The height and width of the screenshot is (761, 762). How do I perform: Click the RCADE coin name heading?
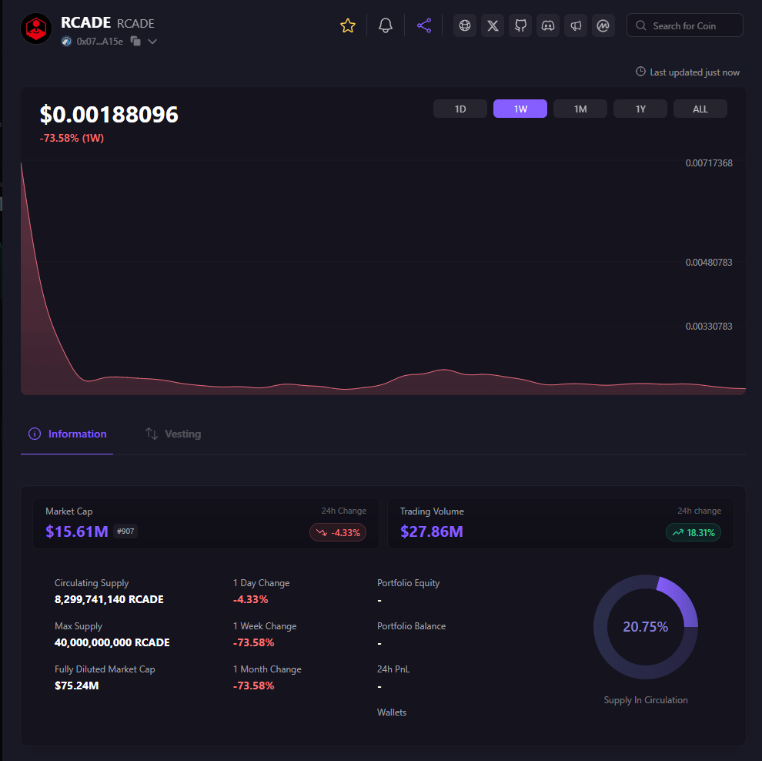pos(85,22)
